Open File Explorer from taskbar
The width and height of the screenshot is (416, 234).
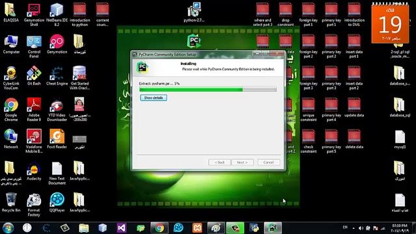coord(84,228)
